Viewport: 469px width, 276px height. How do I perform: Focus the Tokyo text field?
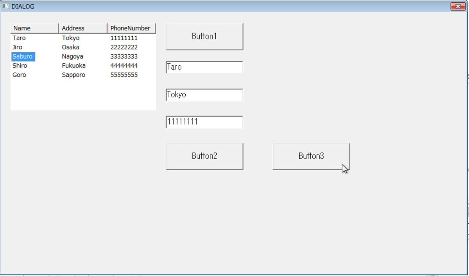[x=204, y=95]
